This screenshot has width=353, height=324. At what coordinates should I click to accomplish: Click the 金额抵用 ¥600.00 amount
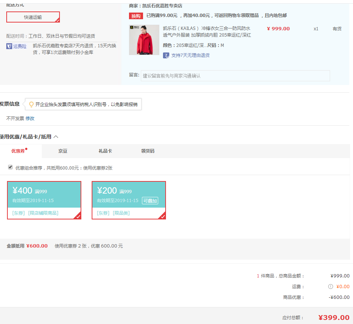click(37, 246)
